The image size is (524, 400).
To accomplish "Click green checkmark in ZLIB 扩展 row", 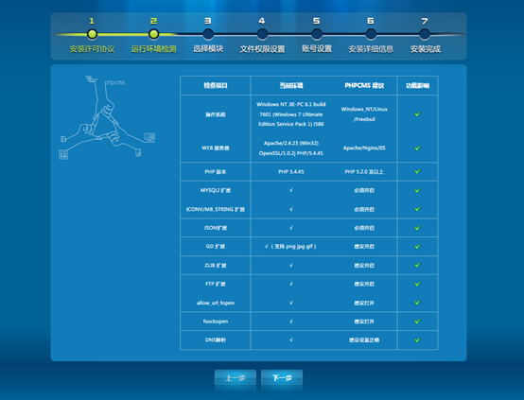I will click(x=417, y=265).
